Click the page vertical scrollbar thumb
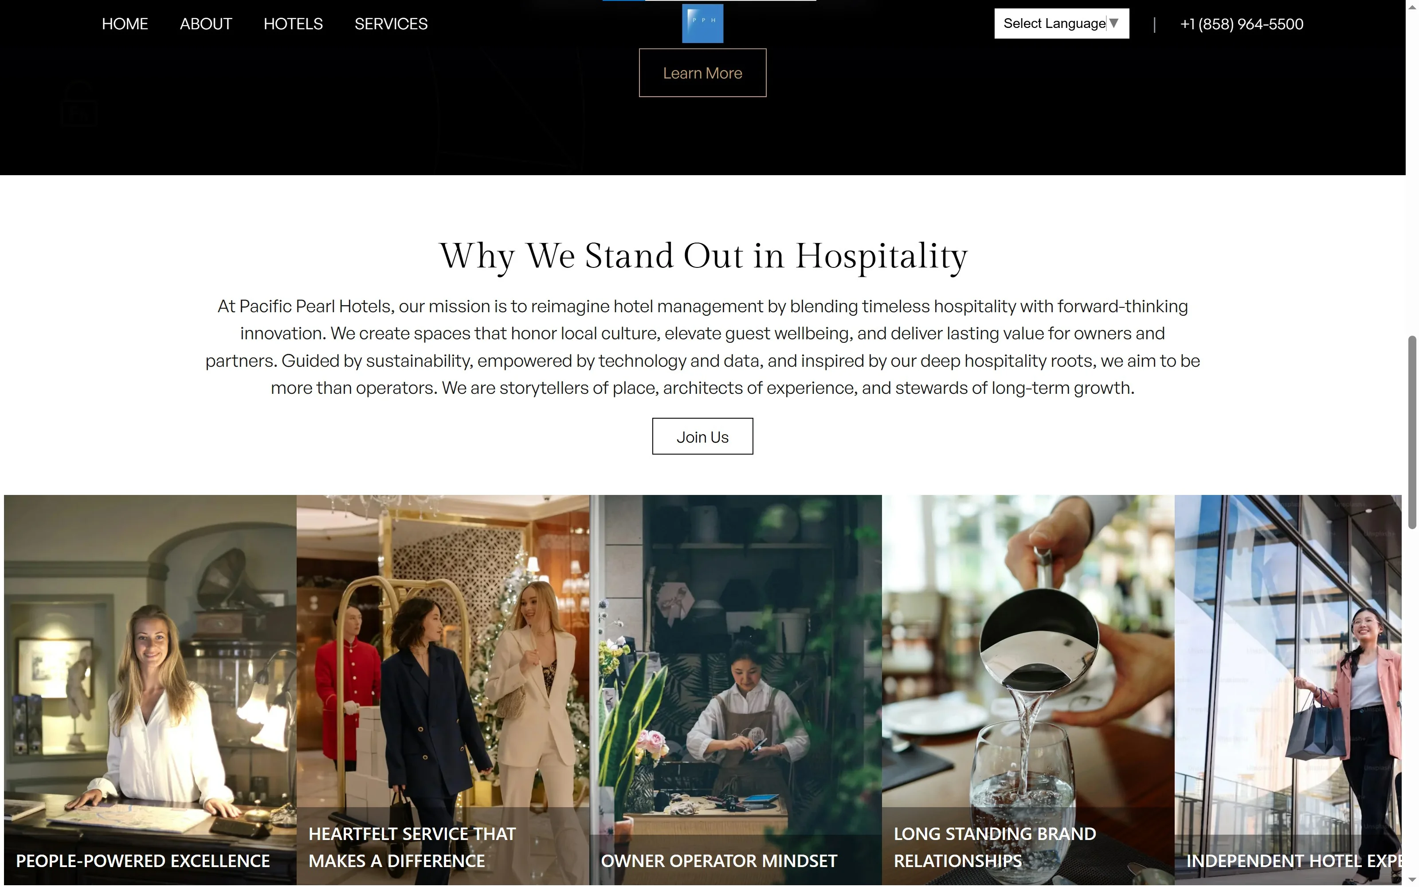The height and width of the screenshot is (887, 1419). click(x=1412, y=432)
